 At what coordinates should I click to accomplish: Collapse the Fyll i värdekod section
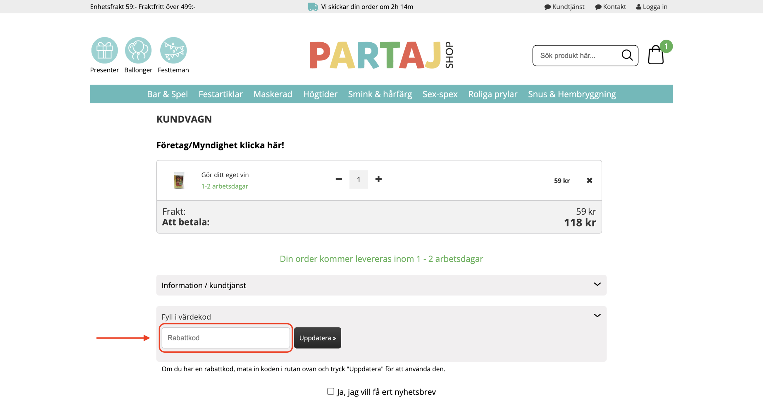point(597,315)
